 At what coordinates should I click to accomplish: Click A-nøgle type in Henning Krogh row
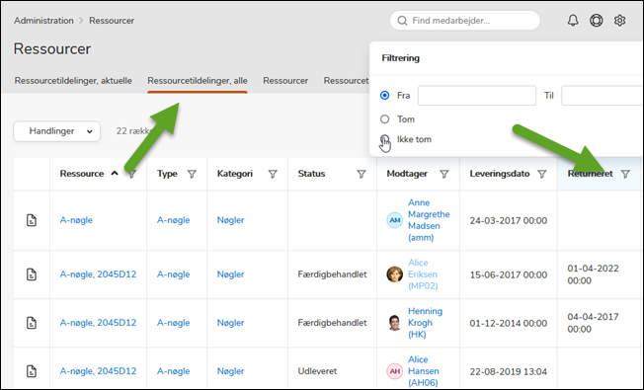(173, 323)
